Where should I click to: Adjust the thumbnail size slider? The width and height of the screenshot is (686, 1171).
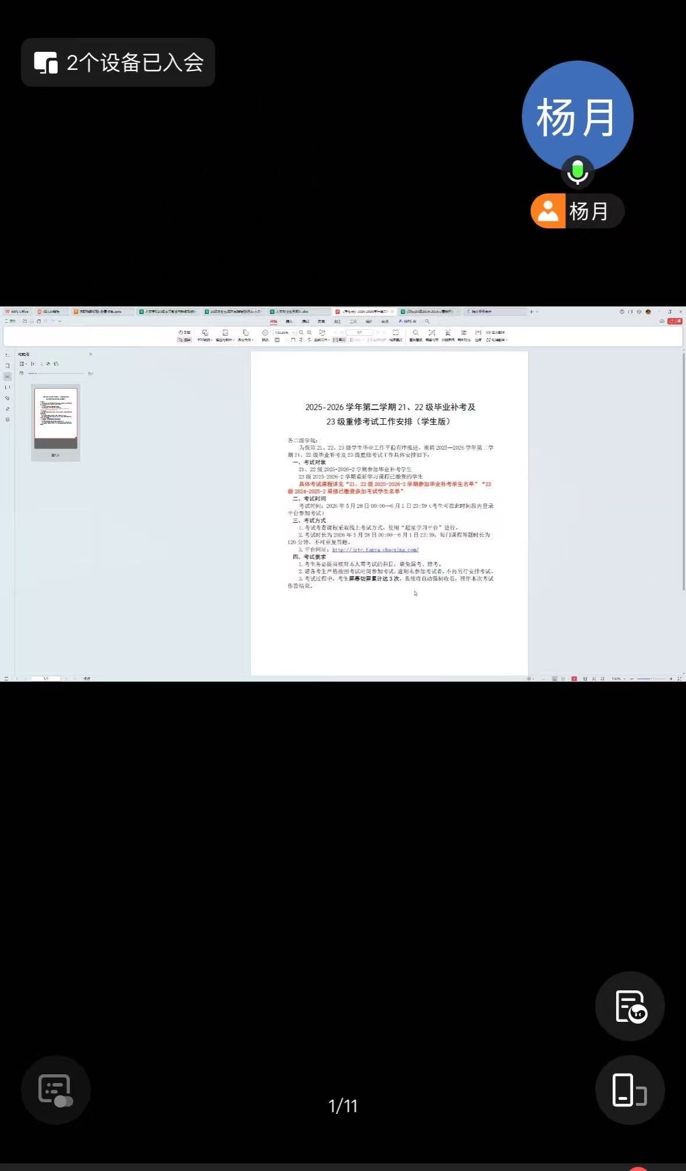tap(56, 373)
